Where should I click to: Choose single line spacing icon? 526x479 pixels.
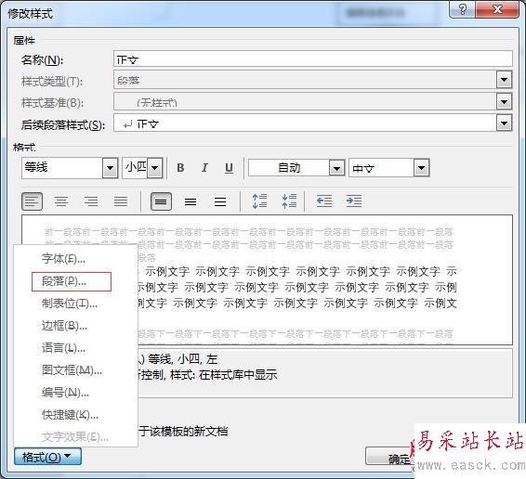pos(161,201)
